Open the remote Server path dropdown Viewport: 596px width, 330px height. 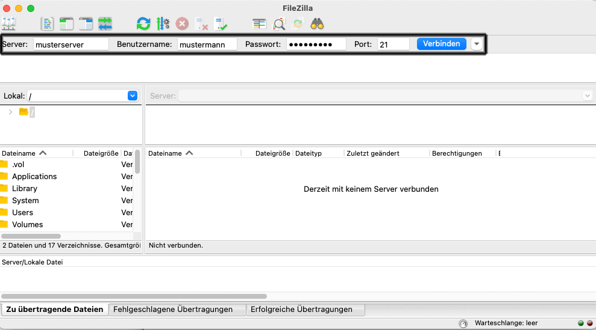pyautogui.click(x=587, y=96)
